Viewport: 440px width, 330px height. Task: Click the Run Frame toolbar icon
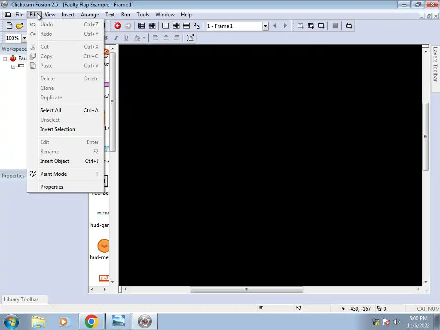321,26
